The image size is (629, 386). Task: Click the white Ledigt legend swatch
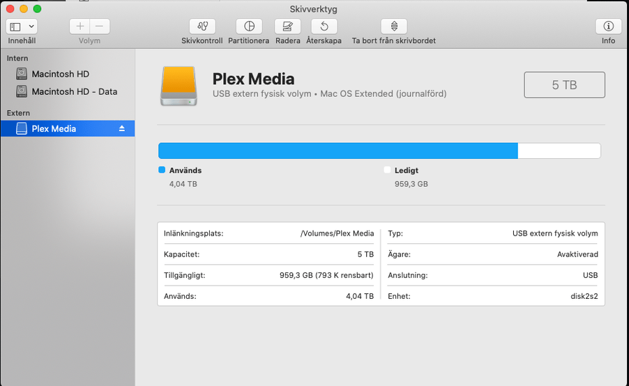387,170
